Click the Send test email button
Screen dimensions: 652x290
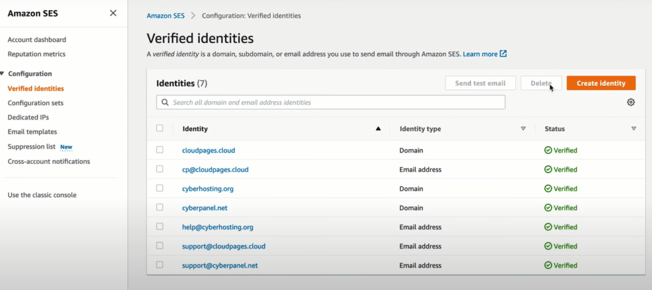click(x=480, y=83)
